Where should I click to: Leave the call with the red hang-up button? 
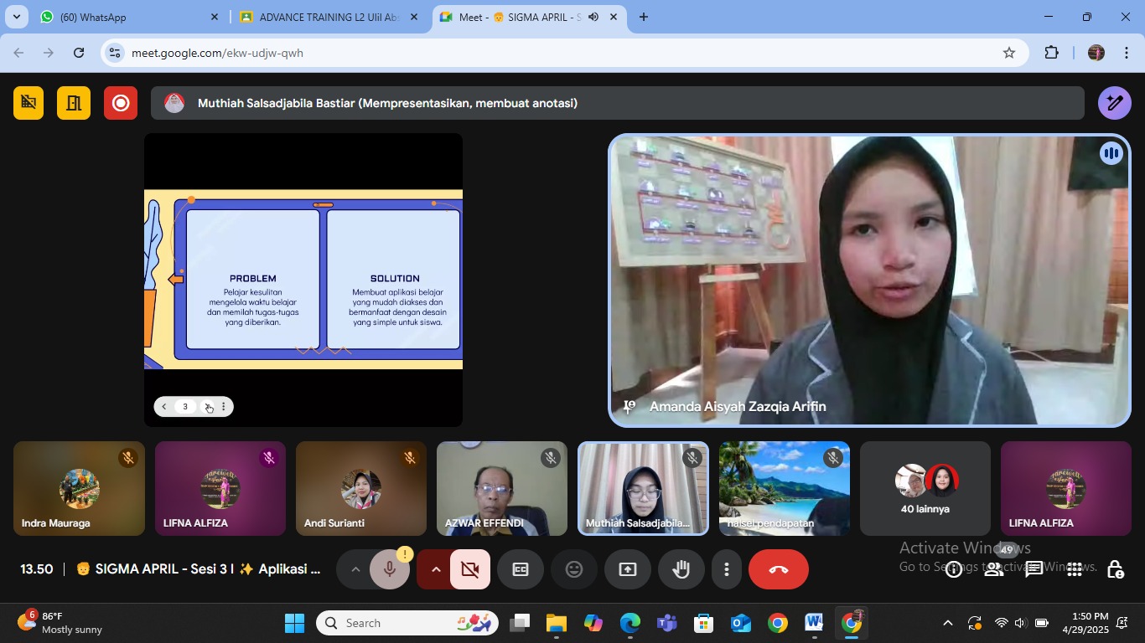pyautogui.click(x=778, y=569)
